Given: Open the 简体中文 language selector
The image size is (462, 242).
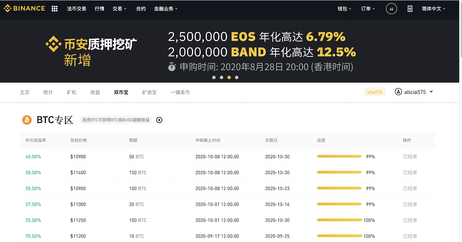Looking at the screenshot, I should pyautogui.click(x=433, y=9).
